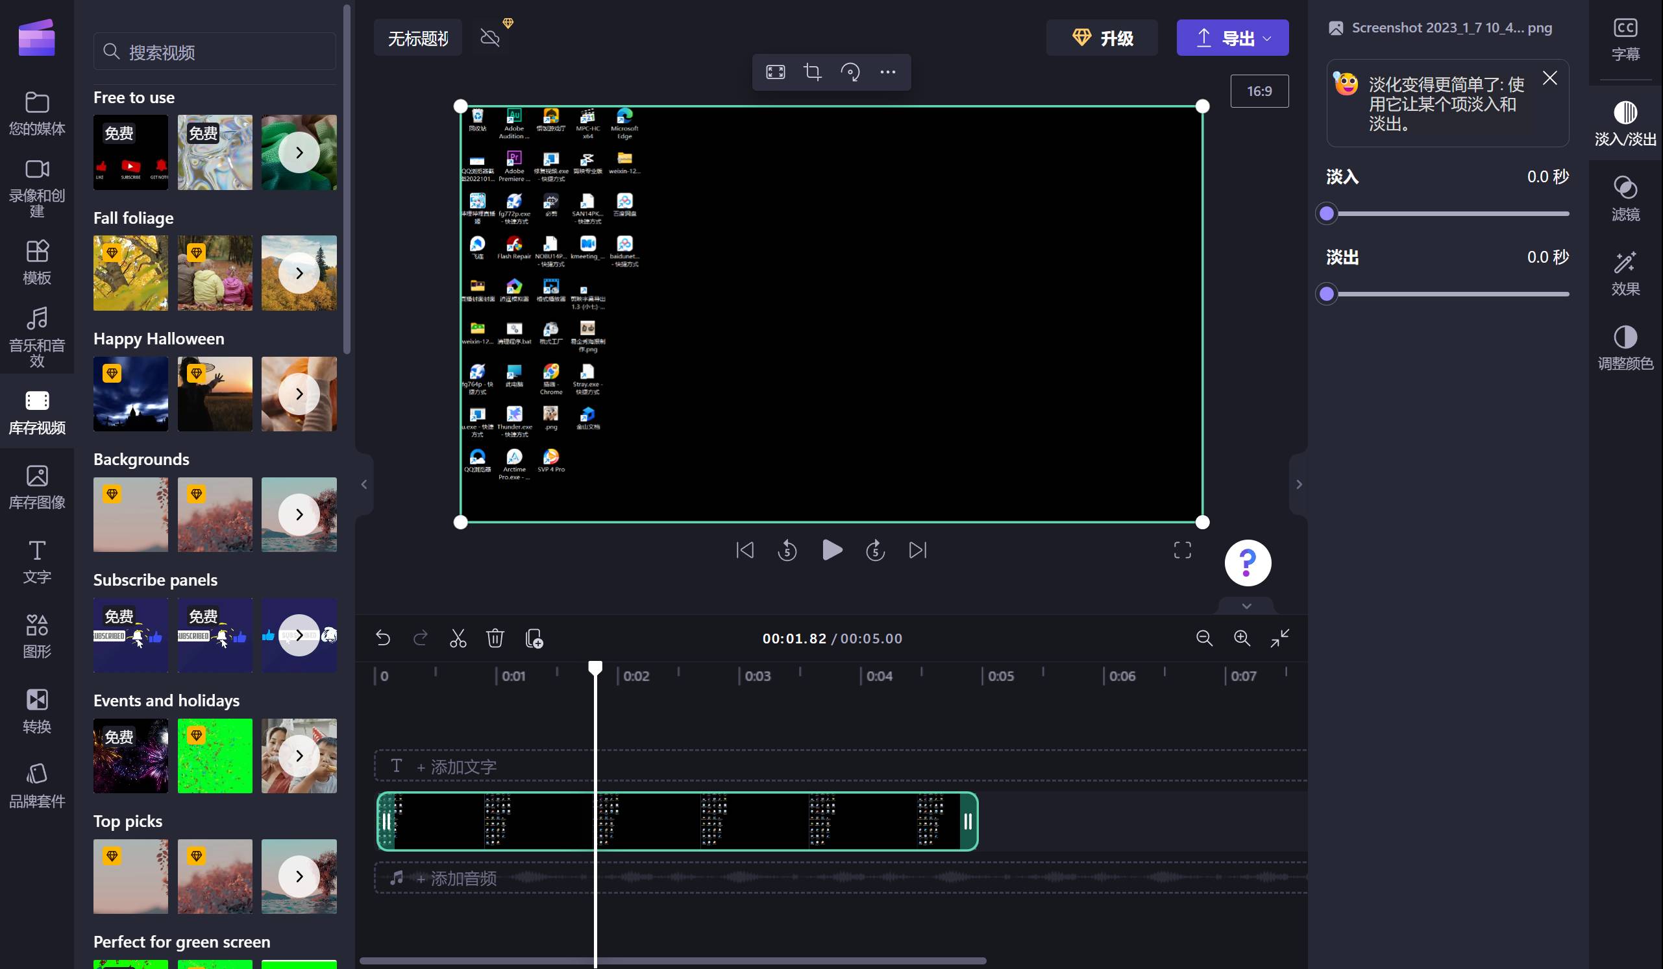Click the timeline horizontal scrollbar

click(672, 961)
